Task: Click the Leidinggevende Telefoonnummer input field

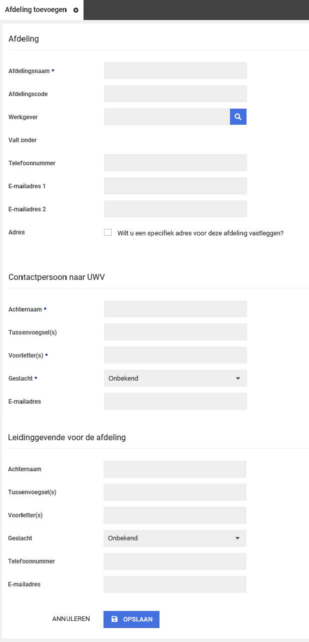Action: click(175, 561)
